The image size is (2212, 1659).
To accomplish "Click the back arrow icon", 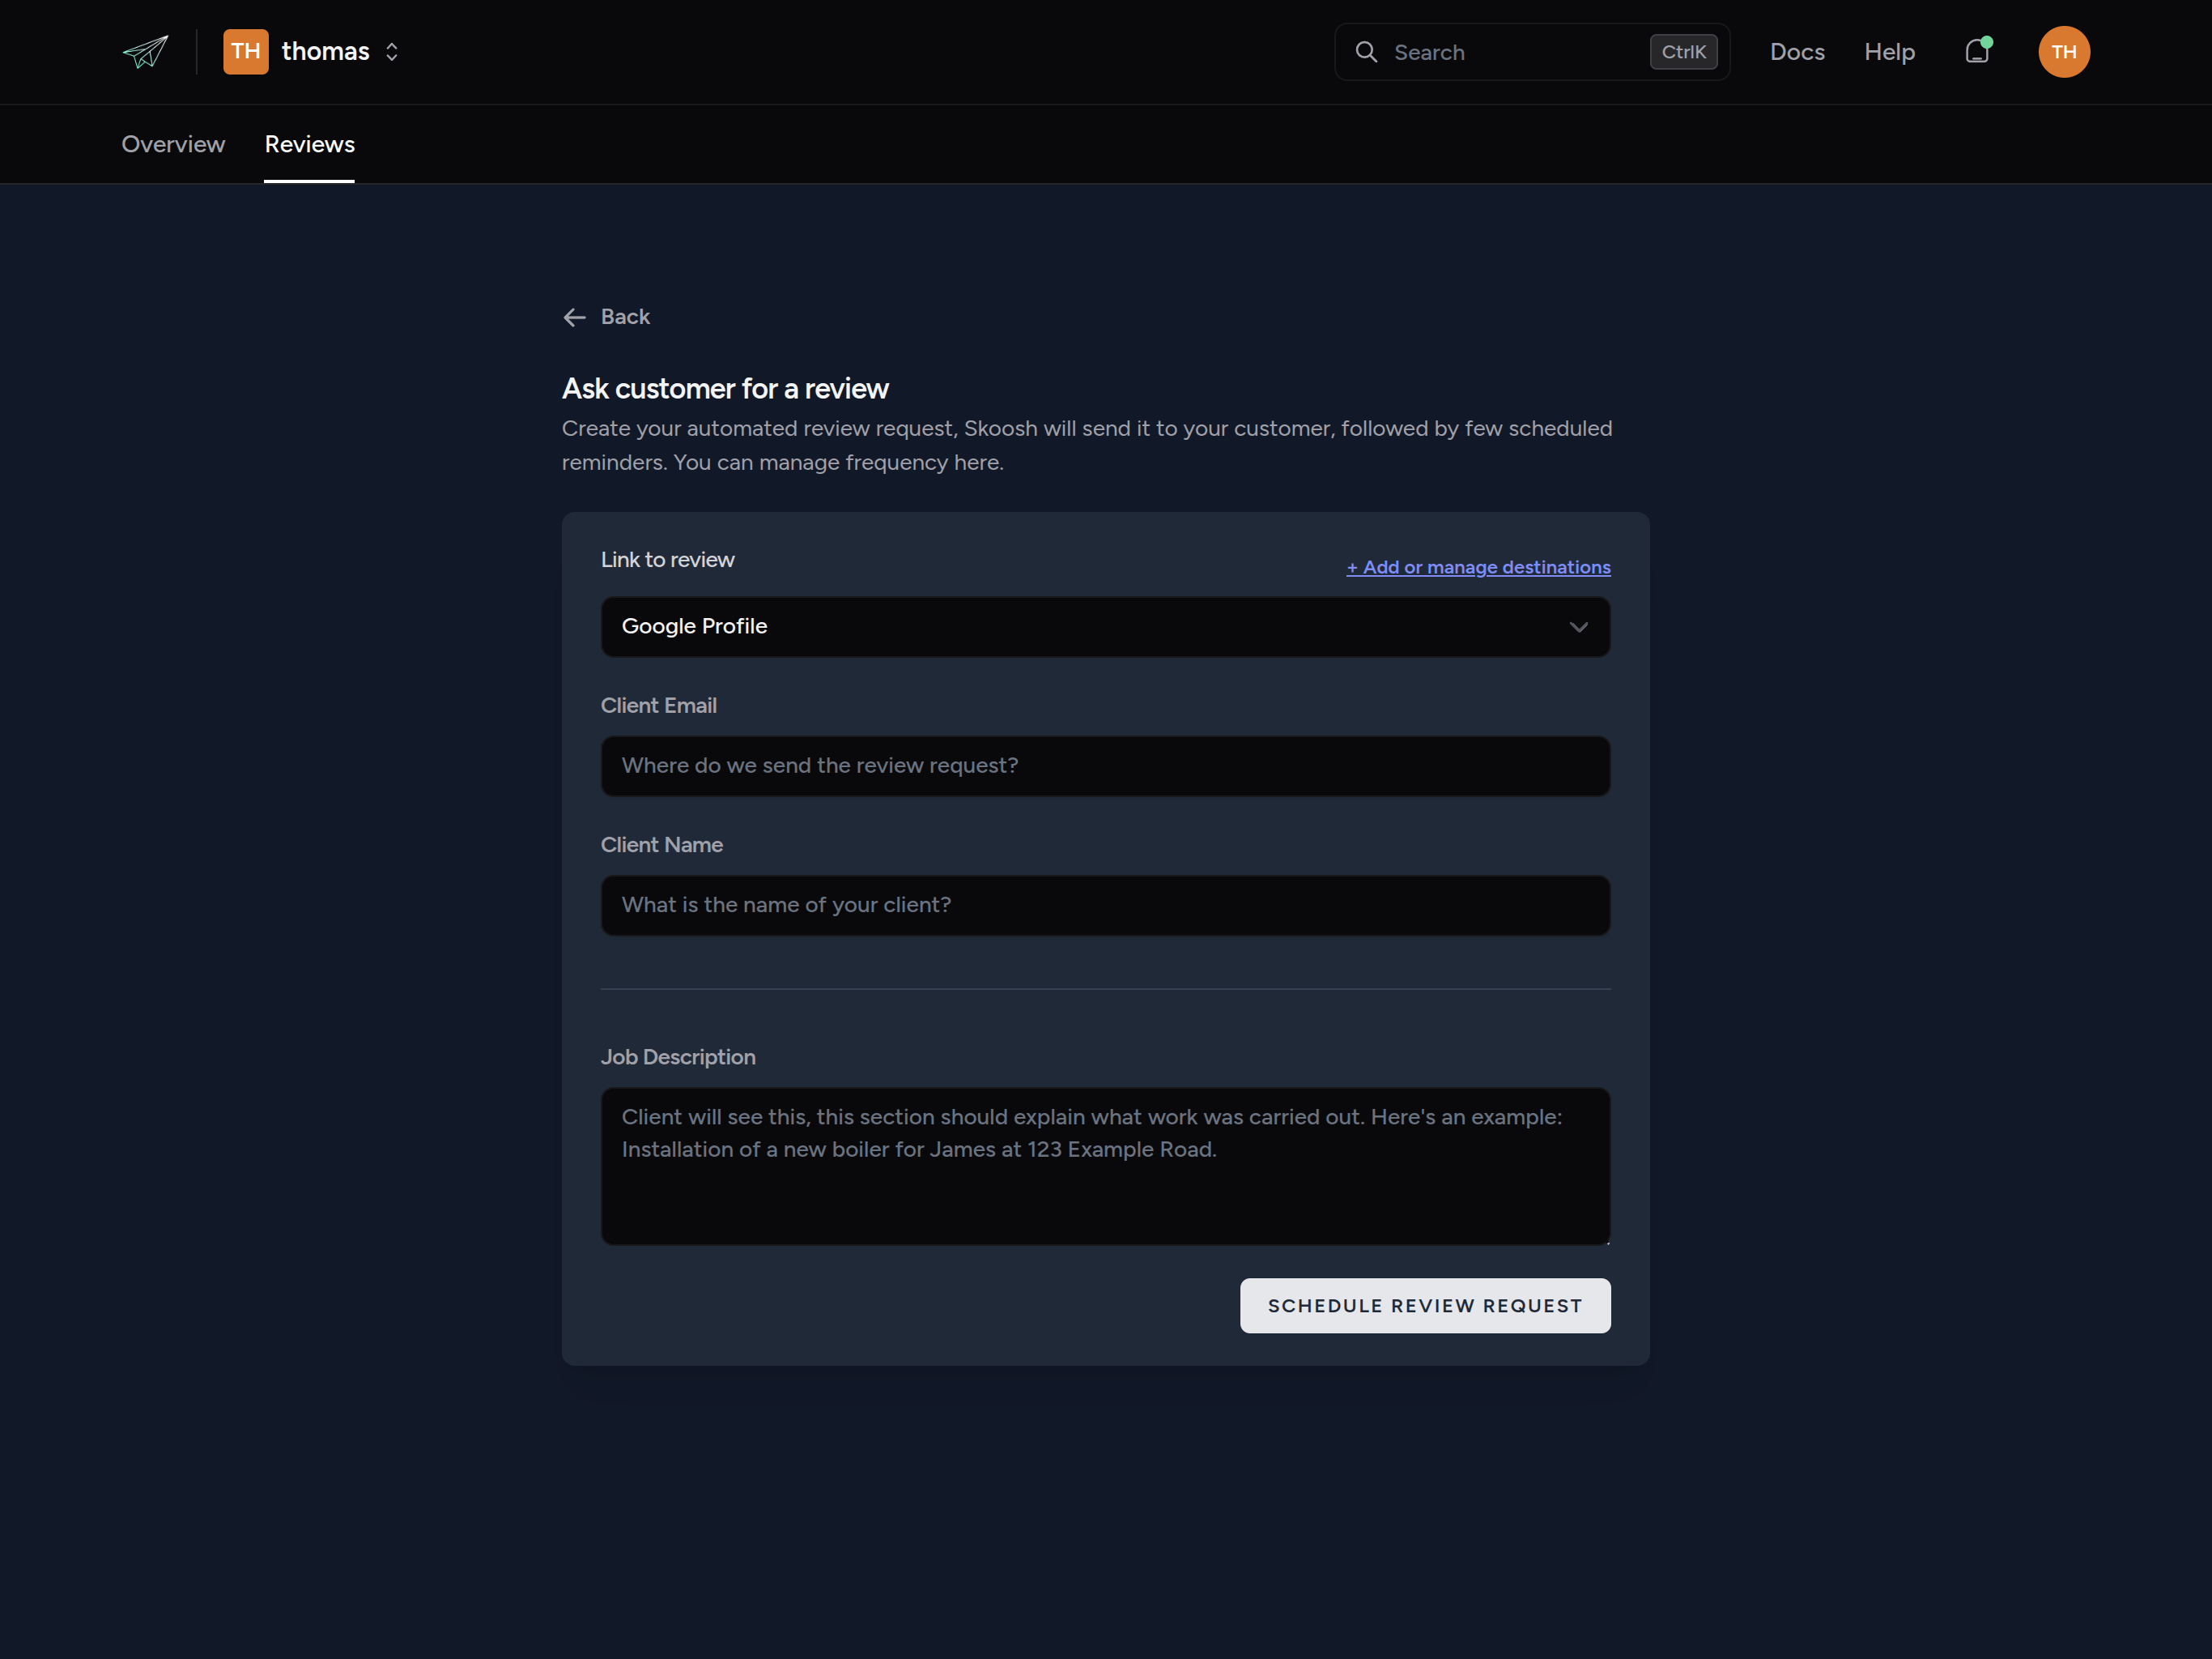I will (x=574, y=318).
